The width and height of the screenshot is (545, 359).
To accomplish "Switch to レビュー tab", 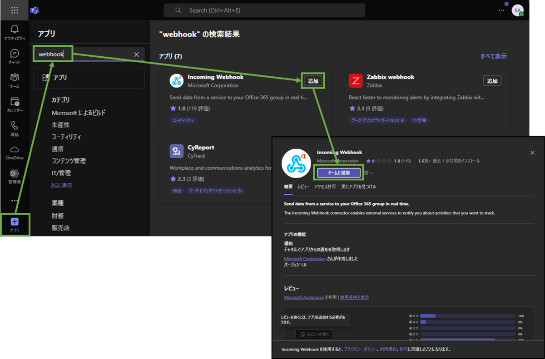I will (303, 187).
